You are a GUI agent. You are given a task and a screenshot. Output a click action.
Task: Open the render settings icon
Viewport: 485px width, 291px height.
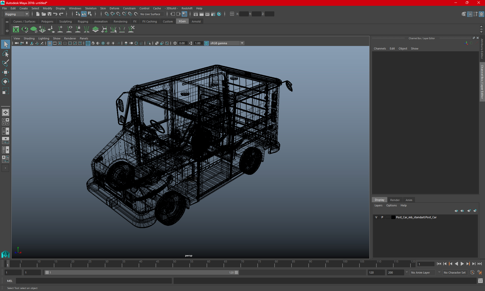(213, 14)
